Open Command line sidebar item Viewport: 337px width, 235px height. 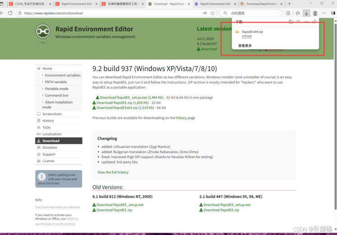pos(59,95)
